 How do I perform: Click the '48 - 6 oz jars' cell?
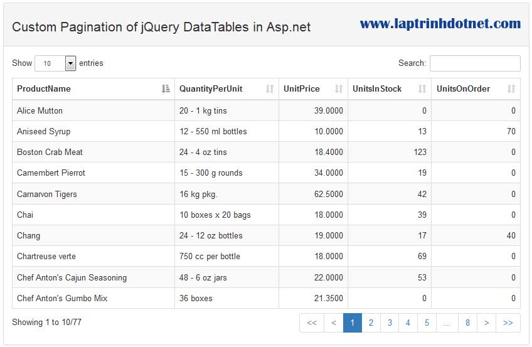(226, 277)
